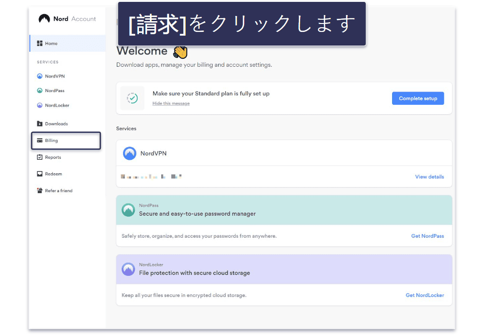Click the NordVPN logo in Services card
484x336 pixels.
tap(130, 153)
